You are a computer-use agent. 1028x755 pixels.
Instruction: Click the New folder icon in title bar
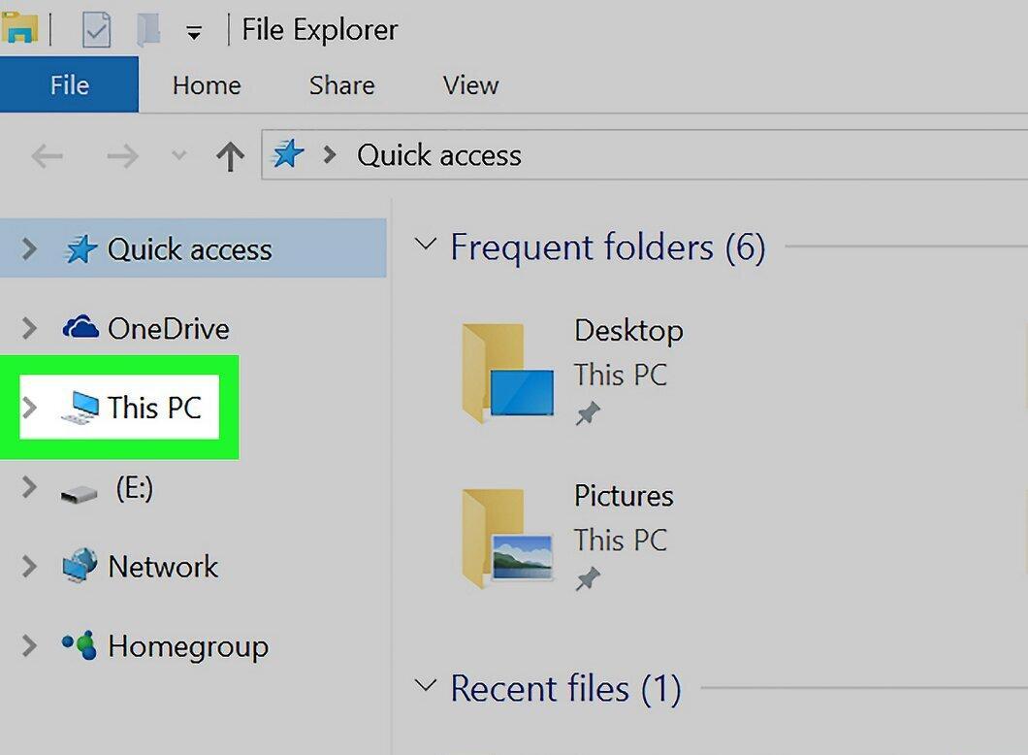(x=148, y=30)
